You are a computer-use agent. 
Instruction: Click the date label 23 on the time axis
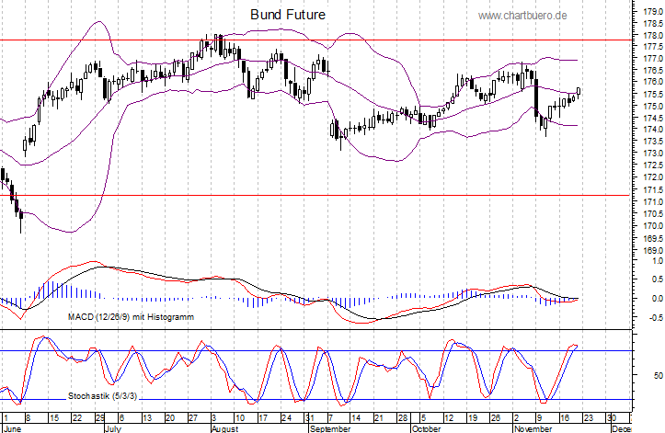tap(589, 418)
